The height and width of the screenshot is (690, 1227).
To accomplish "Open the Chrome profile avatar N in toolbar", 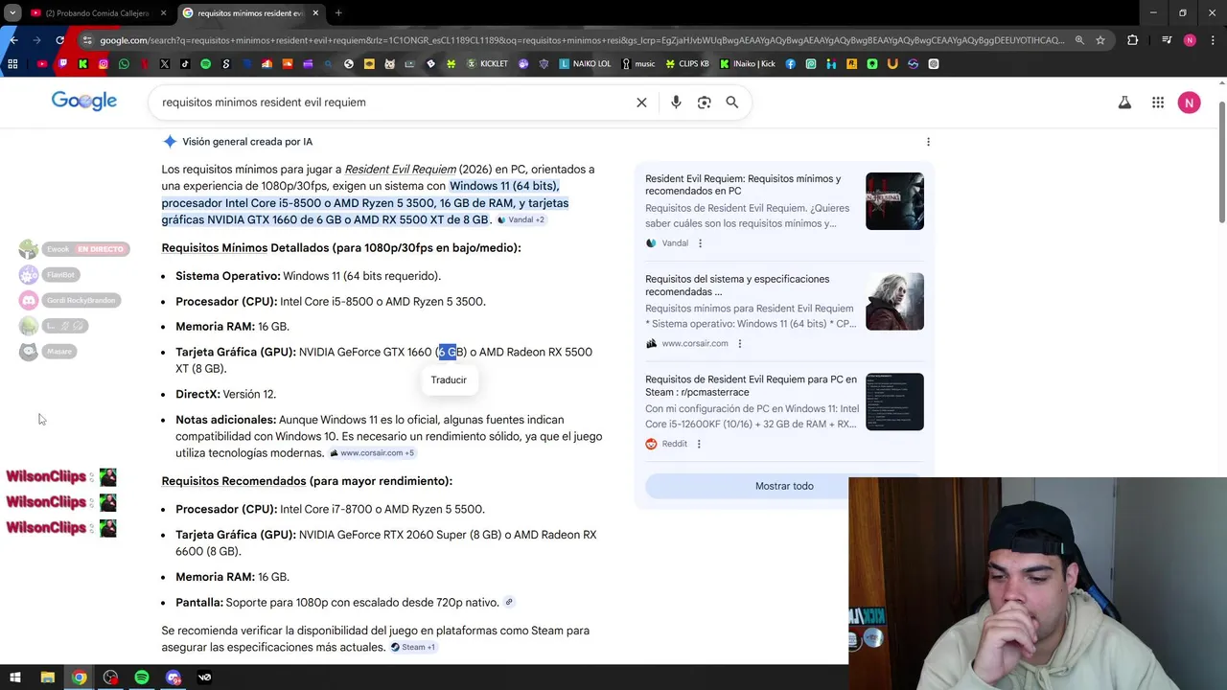I will (x=1190, y=40).
